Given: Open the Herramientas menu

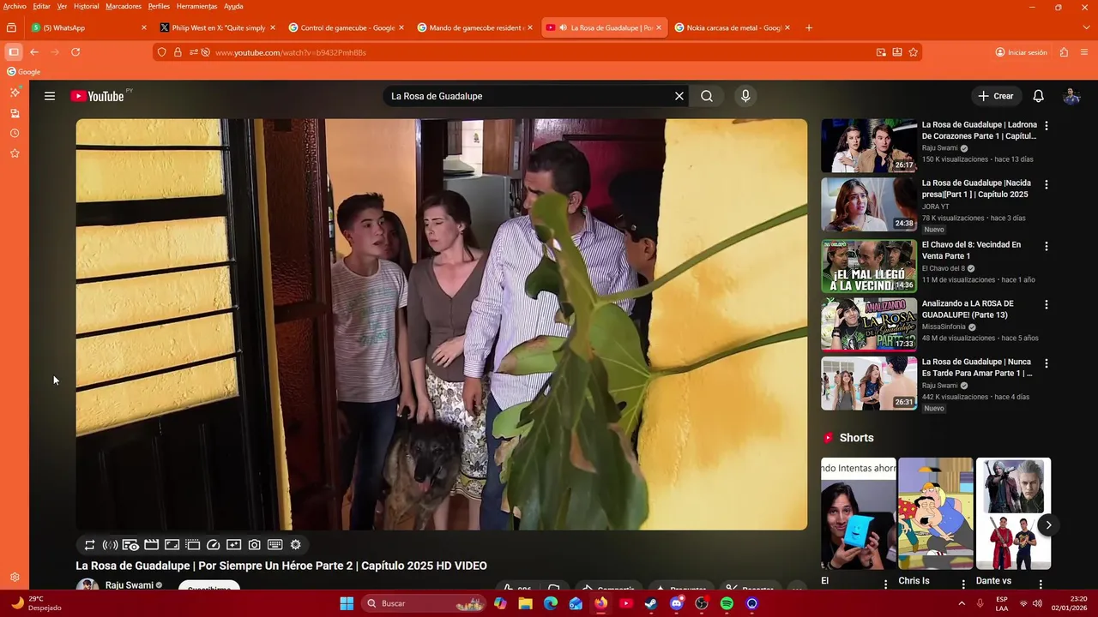Looking at the screenshot, I should coord(196,6).
